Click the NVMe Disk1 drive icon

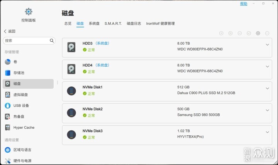pos(71,91)
